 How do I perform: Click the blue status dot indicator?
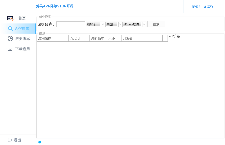(x=40, y=142)
